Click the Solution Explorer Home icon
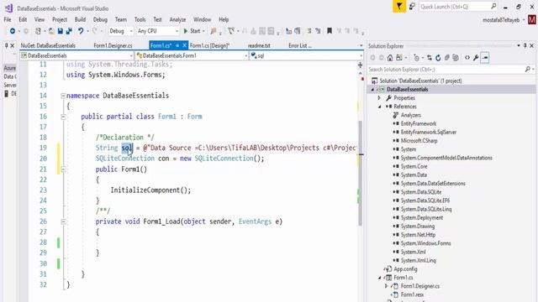The height and width of the screenshot is (302, 538). click(390, 58)
